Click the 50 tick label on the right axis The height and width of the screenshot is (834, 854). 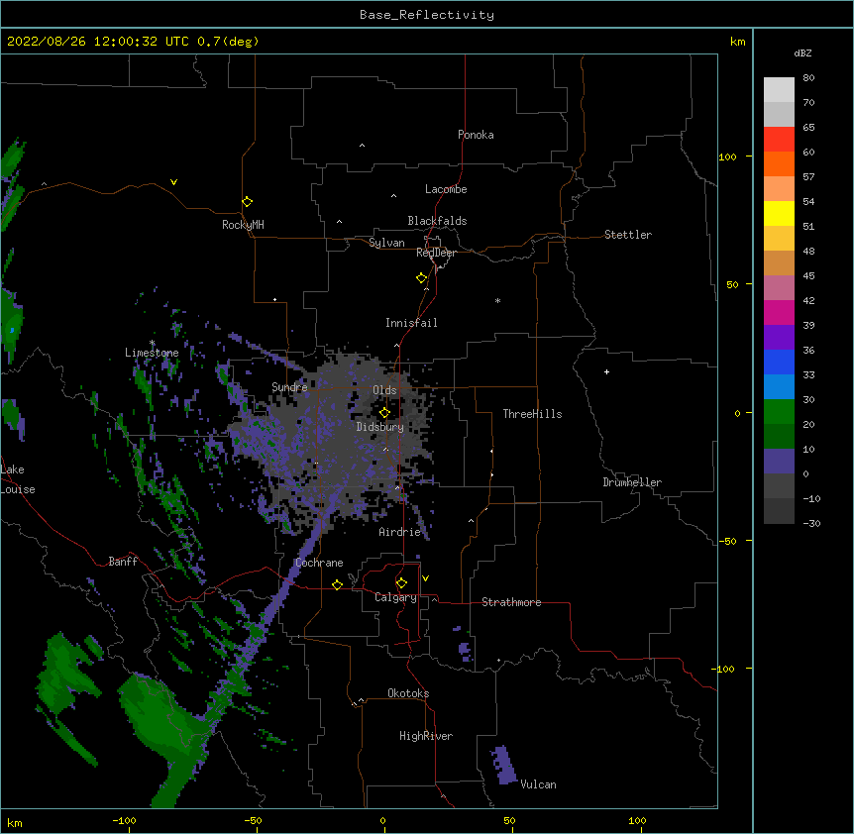(732, 284)
